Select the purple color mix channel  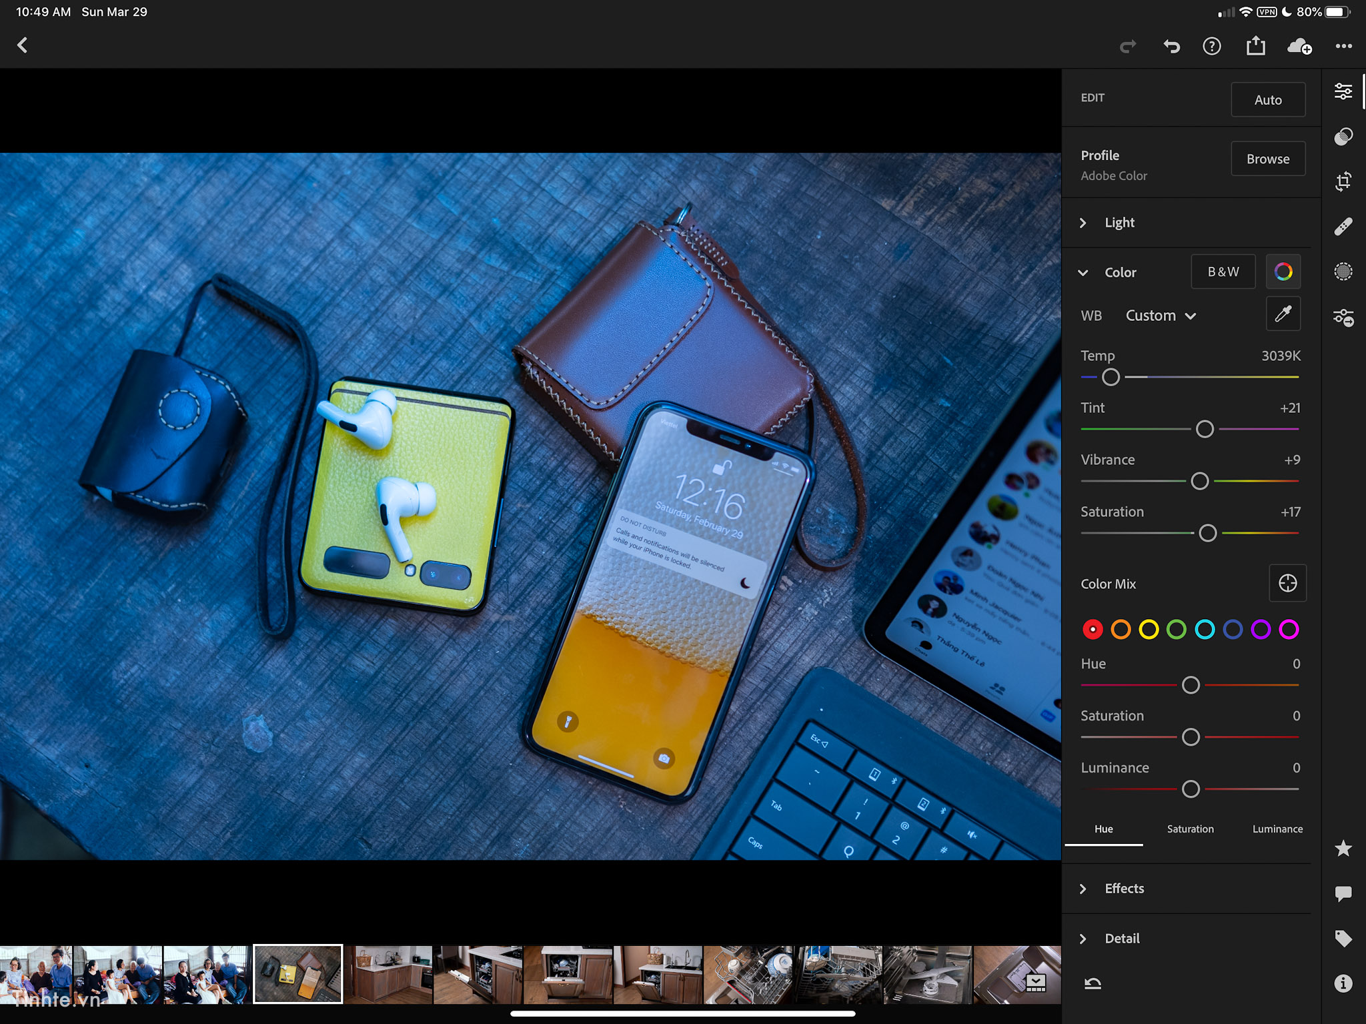pyautogui.click(x=1261, y=629)
